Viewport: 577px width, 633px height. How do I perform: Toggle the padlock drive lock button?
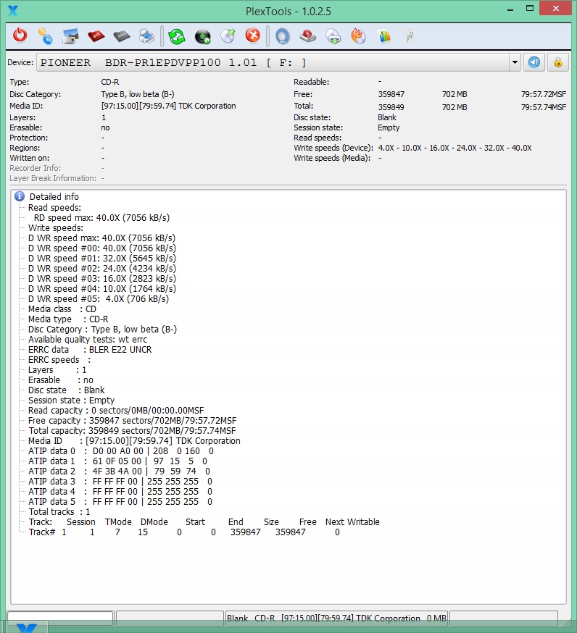[557, 62]
